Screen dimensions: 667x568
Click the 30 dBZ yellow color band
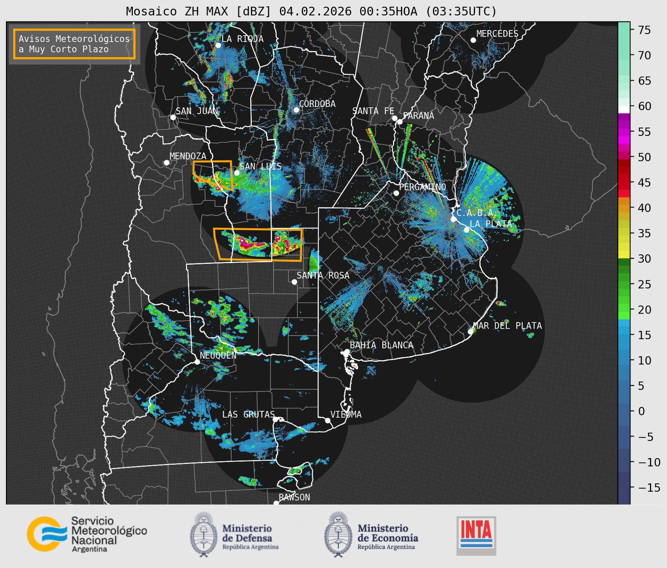click(x=624, y=255)
